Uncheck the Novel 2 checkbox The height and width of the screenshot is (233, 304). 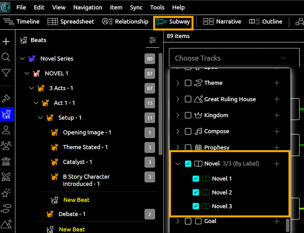(196, 192)
